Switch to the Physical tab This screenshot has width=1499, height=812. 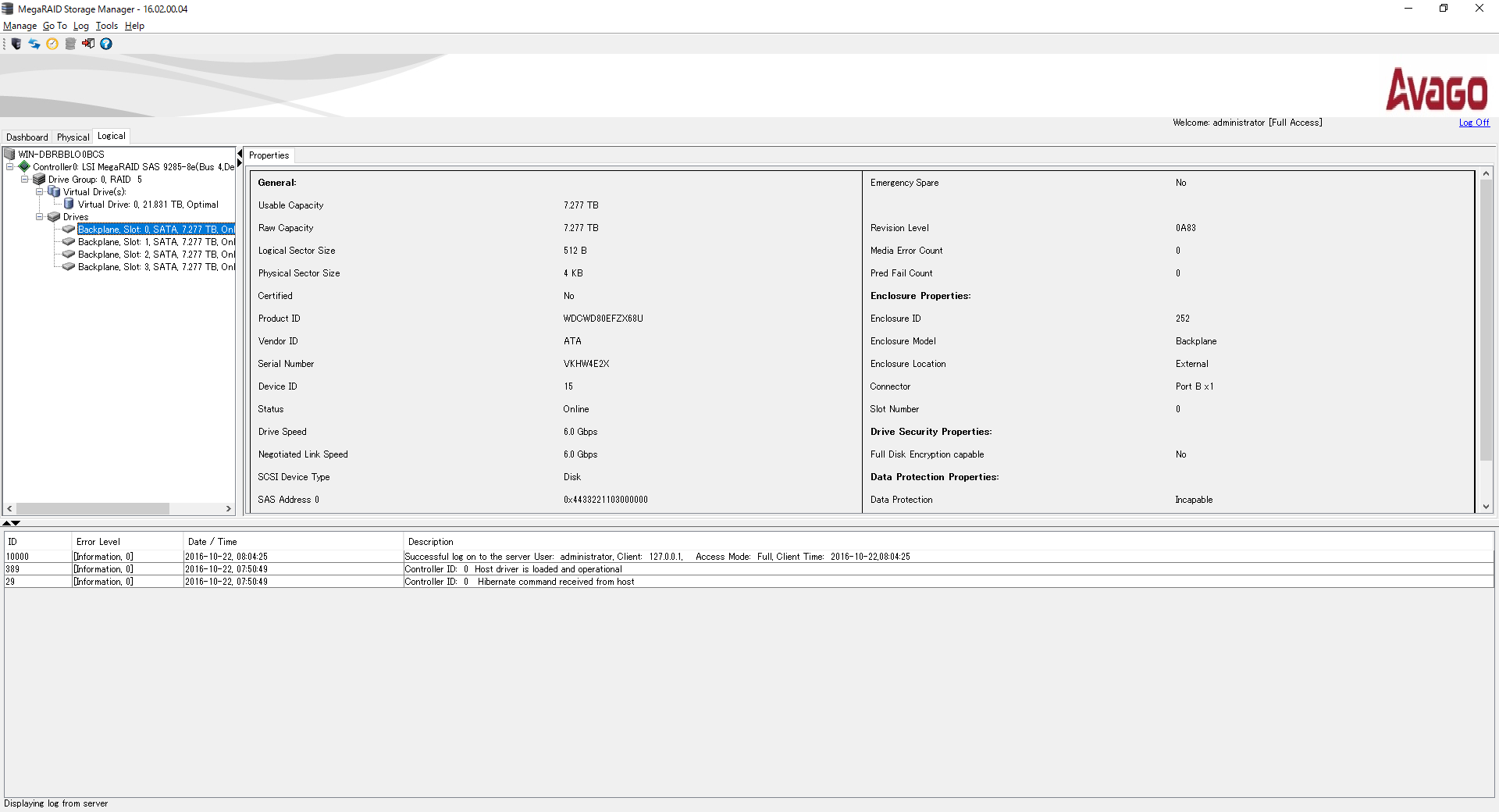[73, 137]
